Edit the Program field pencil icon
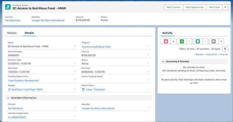 coord(148,46)
